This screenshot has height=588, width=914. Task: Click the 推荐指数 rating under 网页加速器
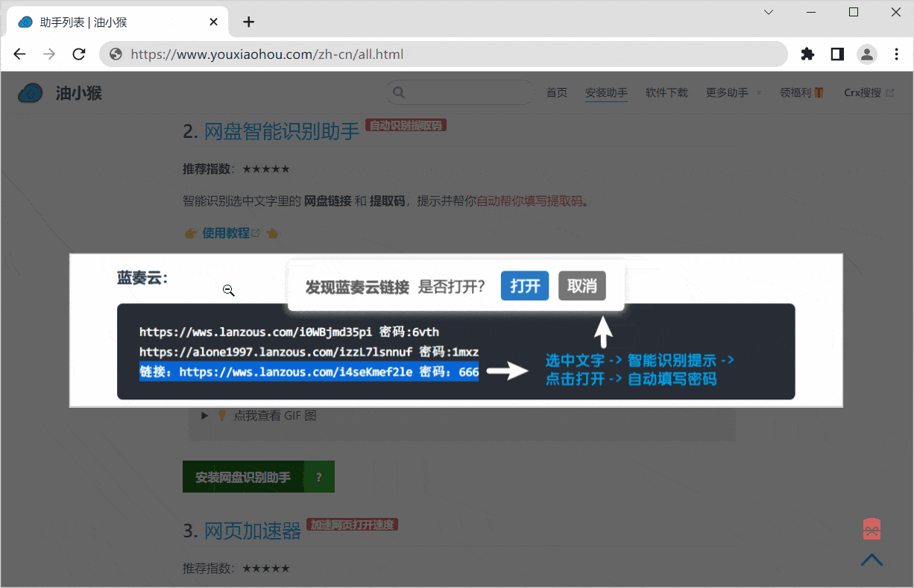click(x=236, y=569)
